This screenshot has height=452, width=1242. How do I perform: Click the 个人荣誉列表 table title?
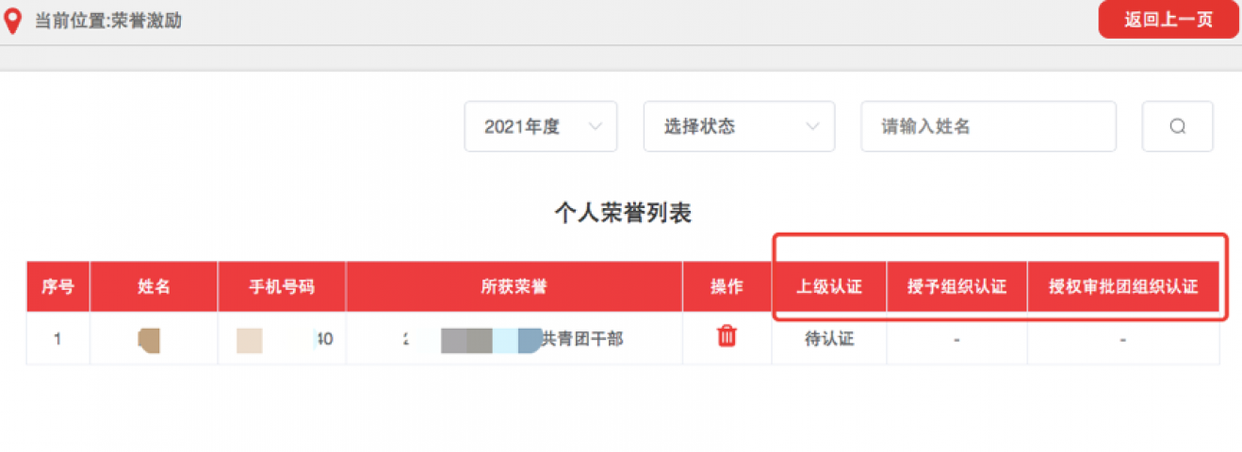point(622,214)
